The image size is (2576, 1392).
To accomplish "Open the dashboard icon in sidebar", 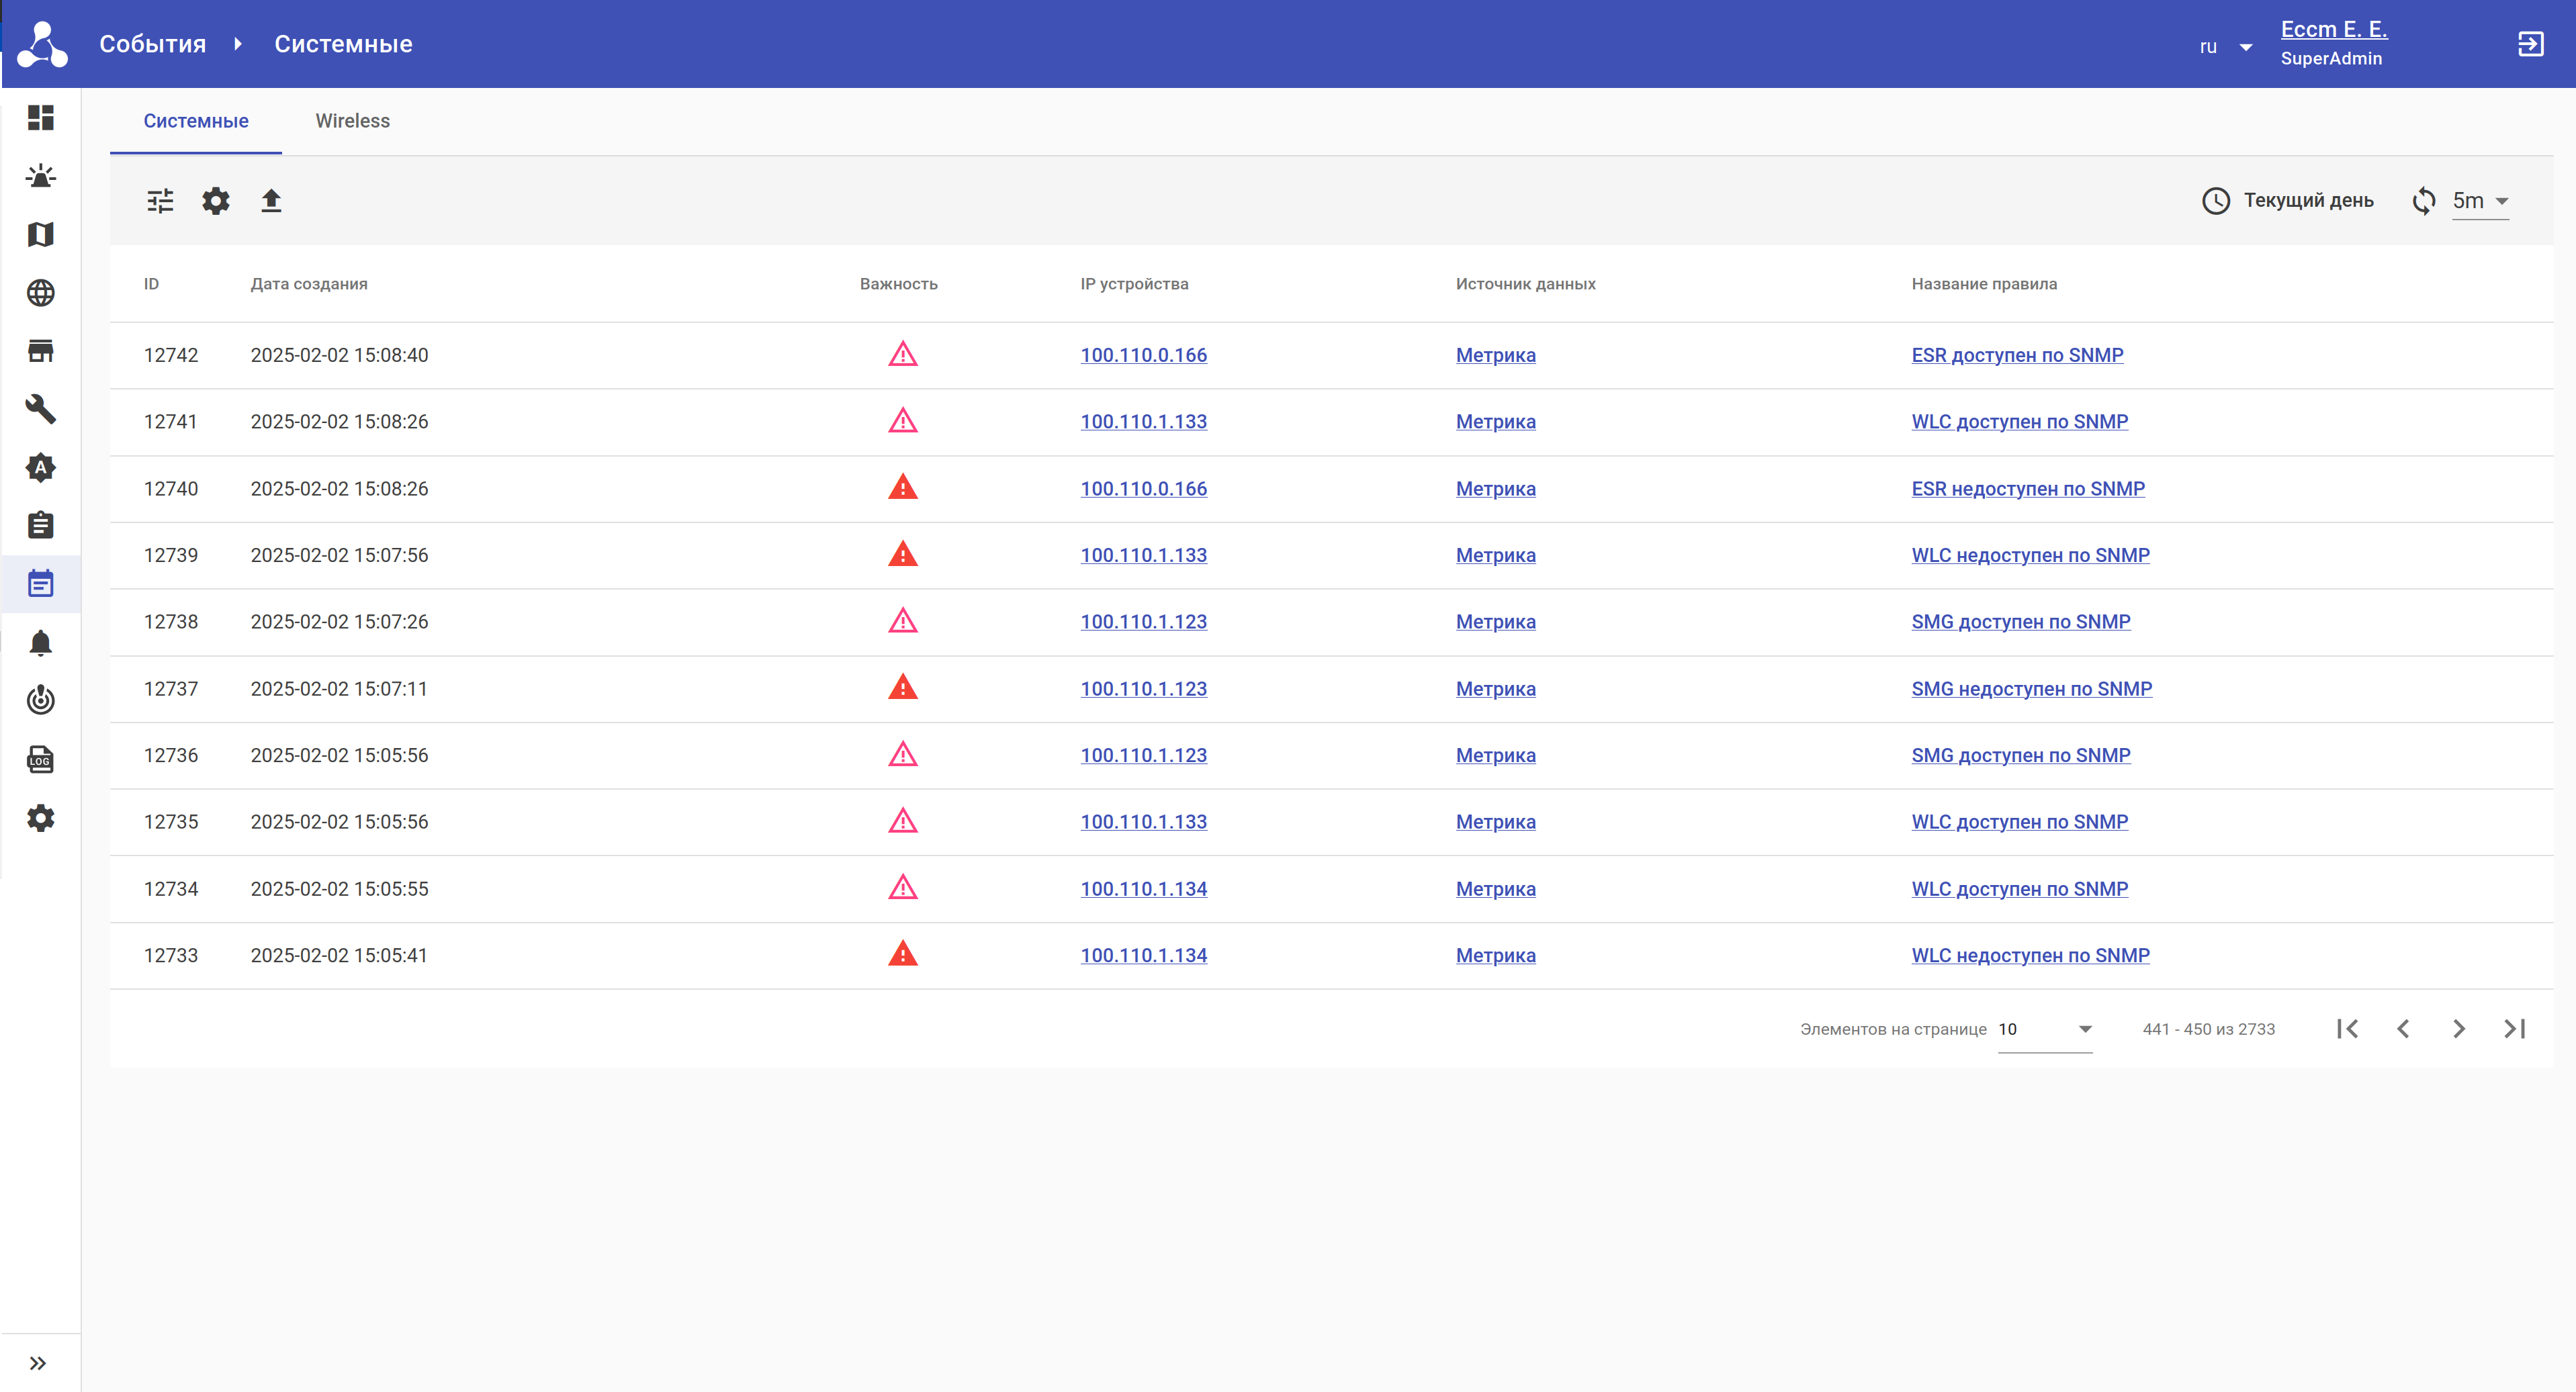I will pos(40,118).
